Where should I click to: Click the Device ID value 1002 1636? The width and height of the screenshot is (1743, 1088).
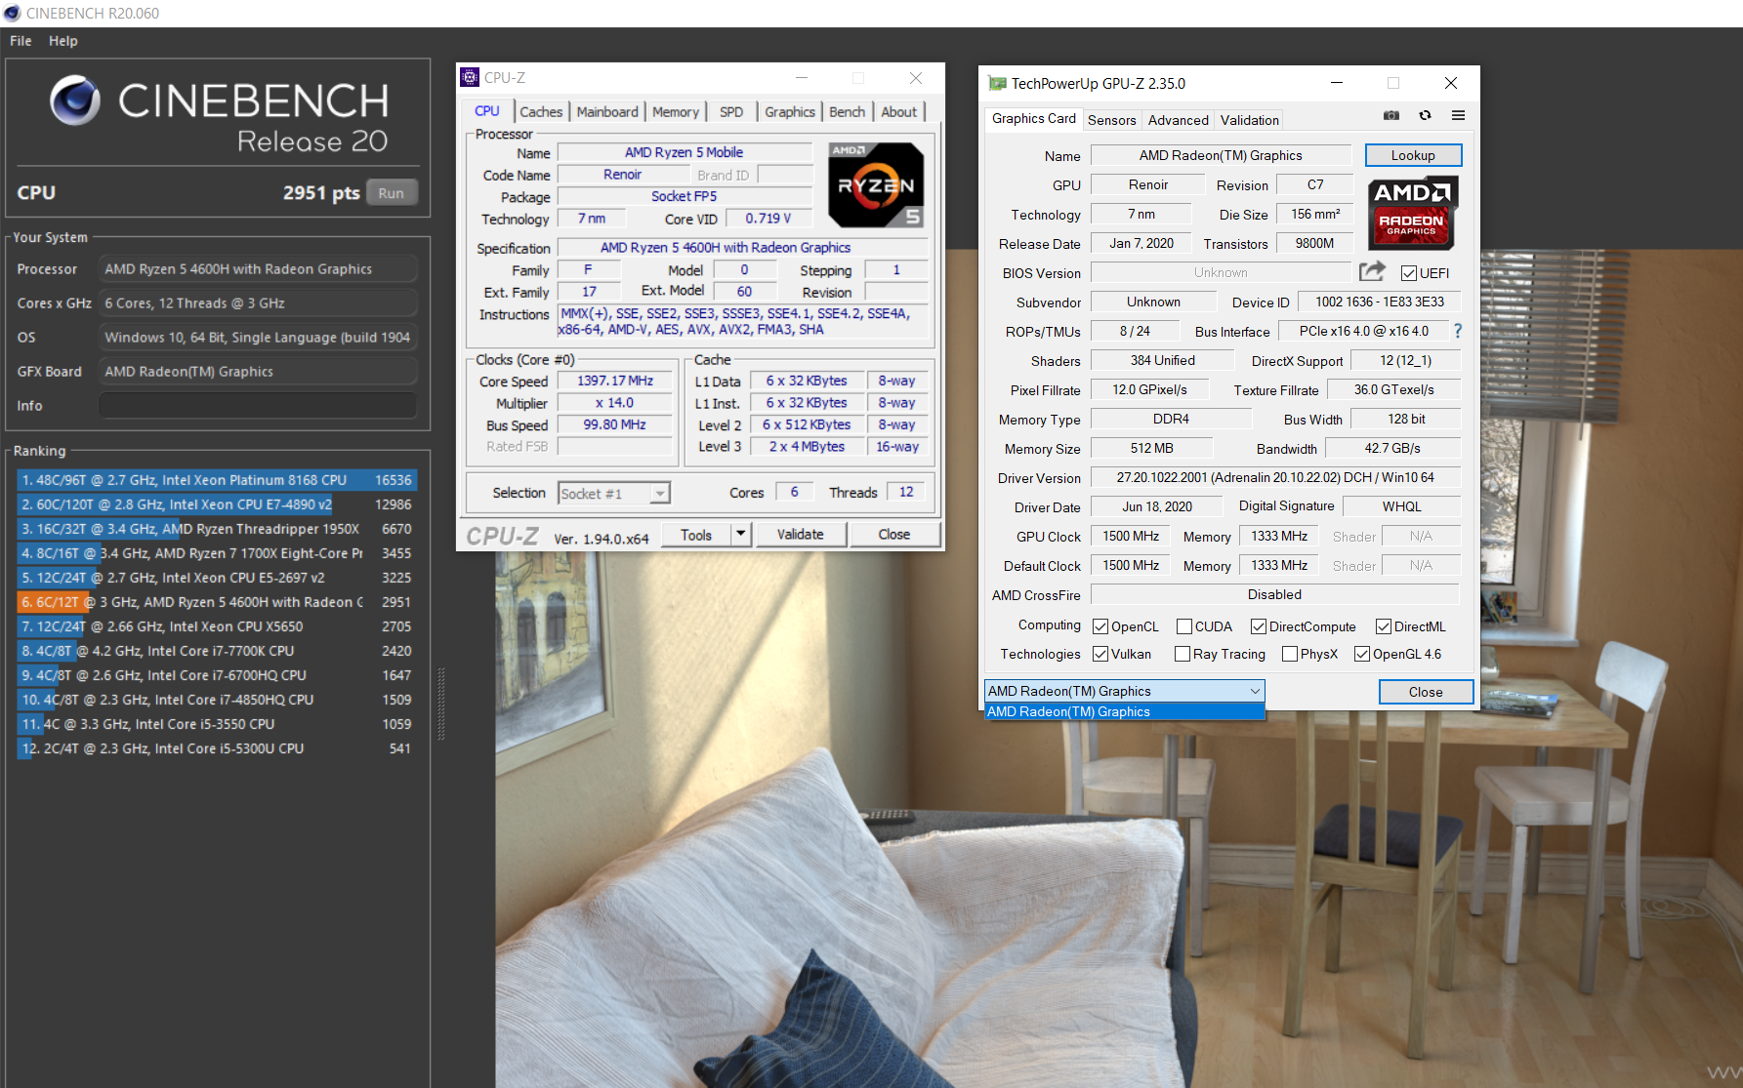coord(1380,302)
